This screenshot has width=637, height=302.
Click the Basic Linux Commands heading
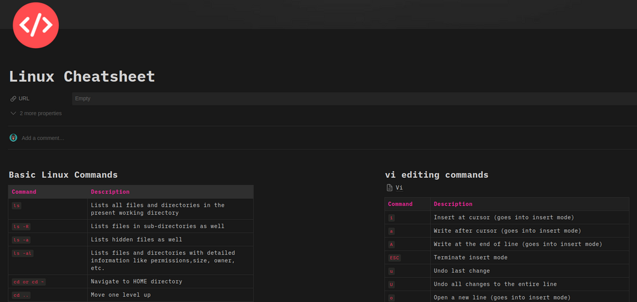pyautogui.click(x=63, y=175)
